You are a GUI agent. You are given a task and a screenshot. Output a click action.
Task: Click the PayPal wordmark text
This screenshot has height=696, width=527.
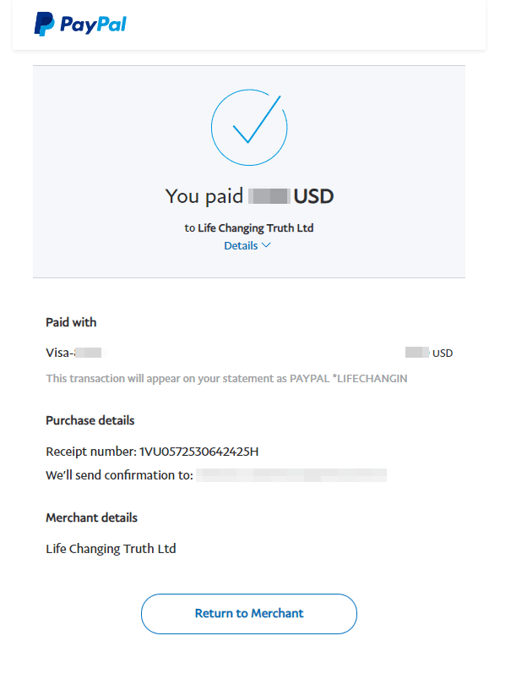tap(93, 25)
